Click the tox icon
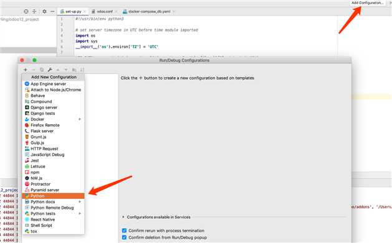 coord(27,231)
